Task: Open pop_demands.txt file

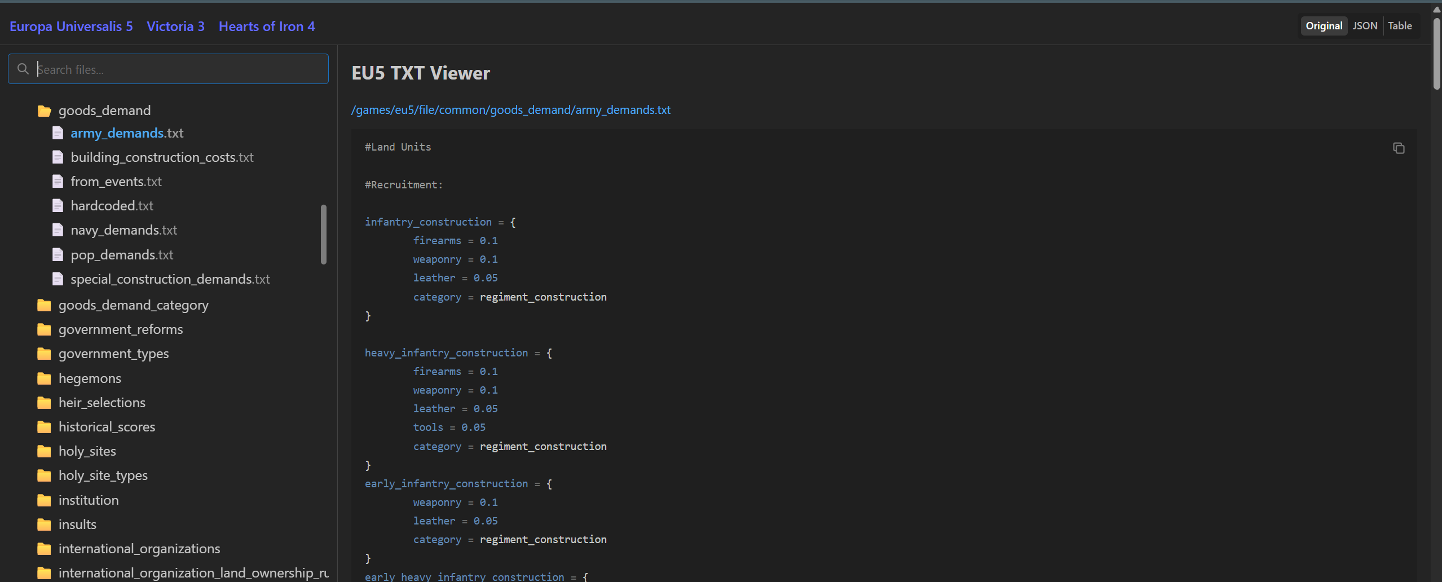Action: [x=122, y=255]
